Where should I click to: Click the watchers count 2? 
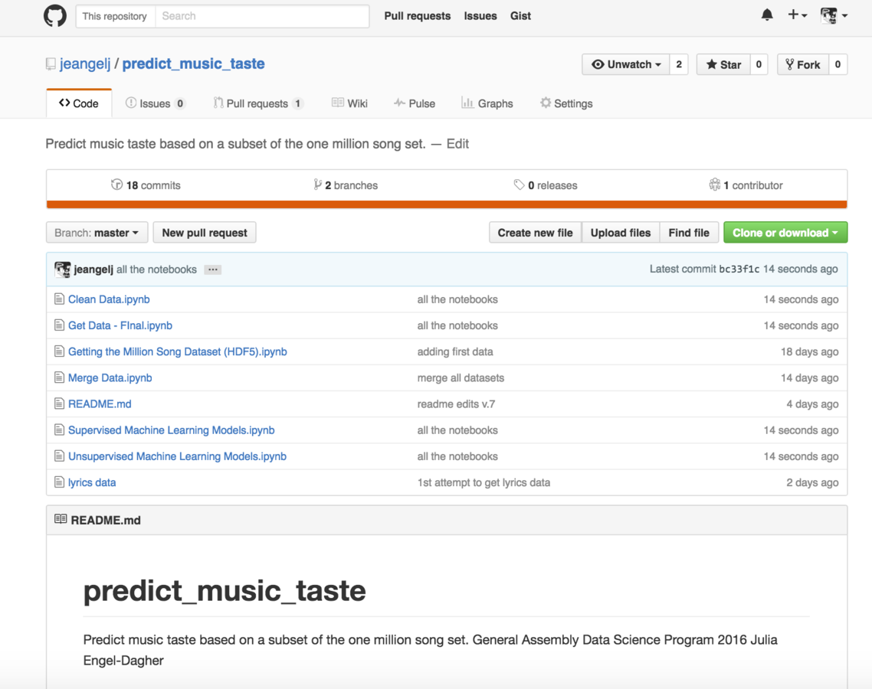[679, 64]
